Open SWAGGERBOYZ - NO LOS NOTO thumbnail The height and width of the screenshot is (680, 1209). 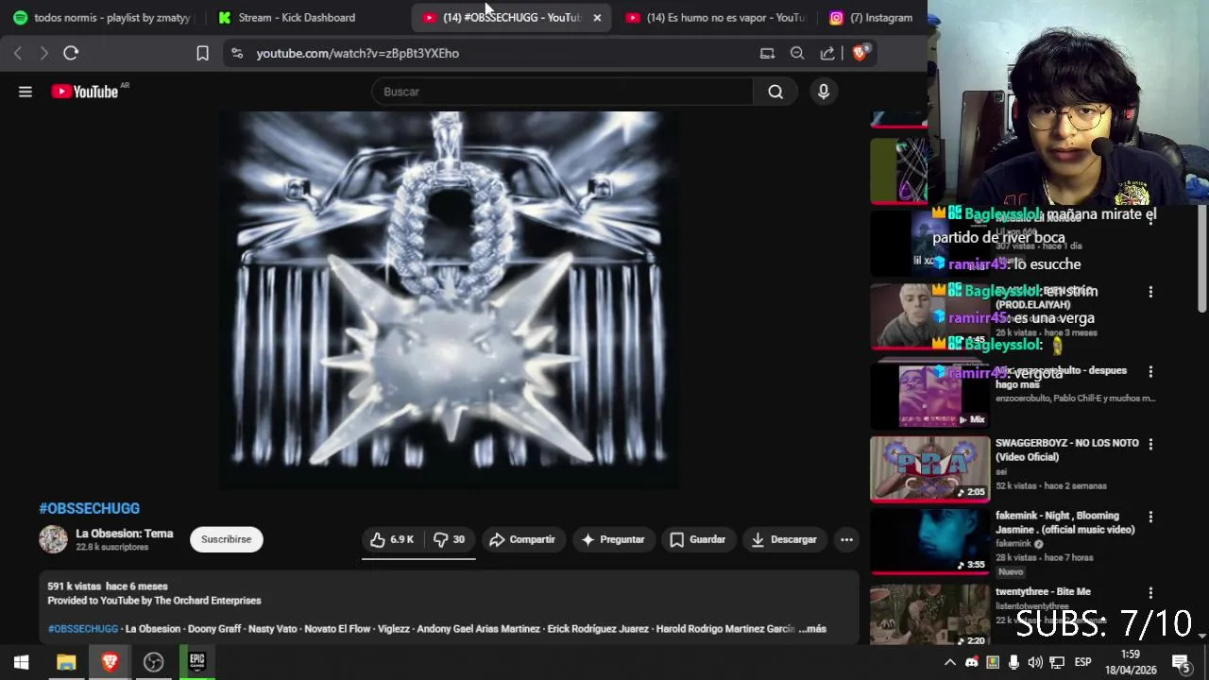tap(929, 468)
